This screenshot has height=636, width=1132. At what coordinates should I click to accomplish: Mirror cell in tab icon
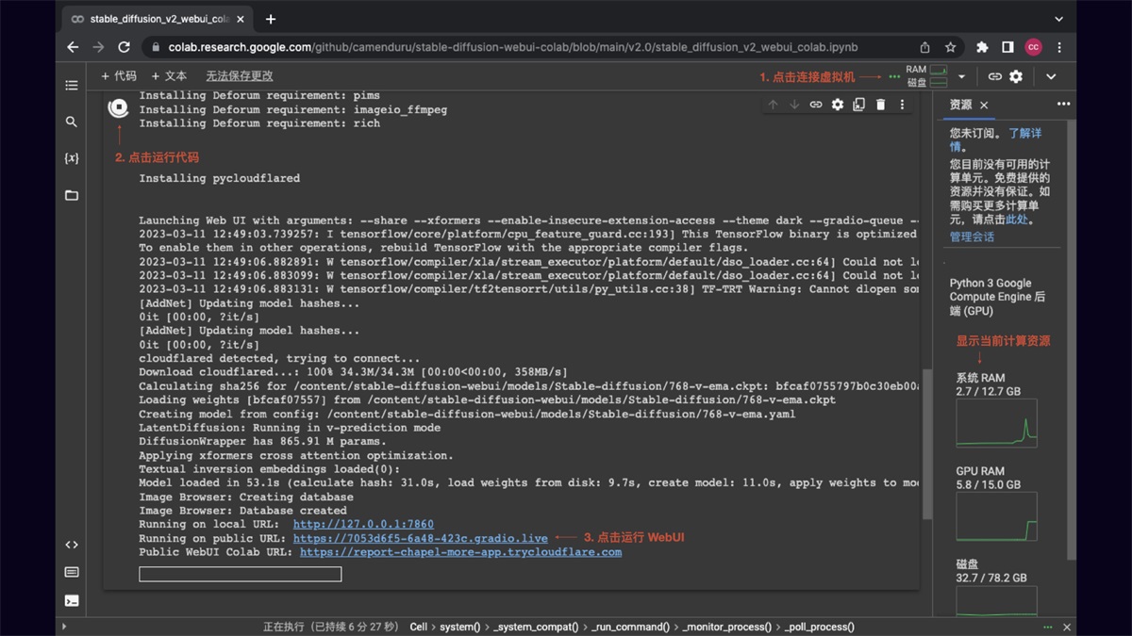pos(858,105)
